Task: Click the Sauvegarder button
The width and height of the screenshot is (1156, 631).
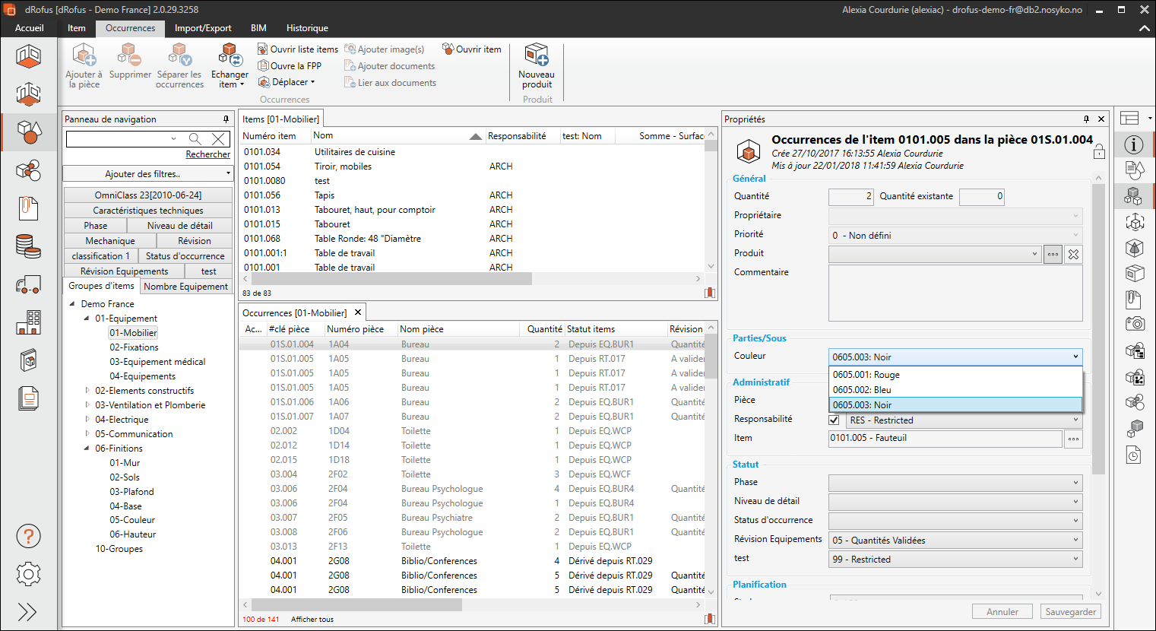Action: [x=1070, y=612]
